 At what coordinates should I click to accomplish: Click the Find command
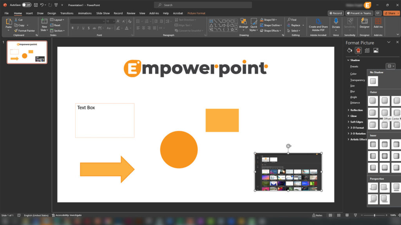point(292,20)
